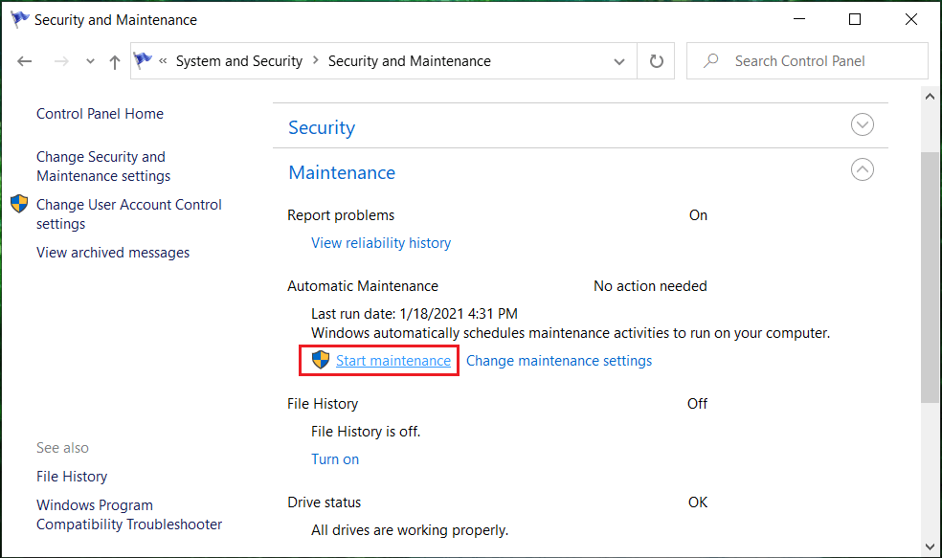Turn on File History
Screen dimensions: 942x558
[x=335, y=459]
